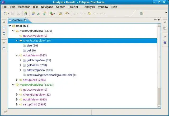
Task: Click the tree scrollbar down arrow
Action: pyautogui.click(x=159, y=107)
